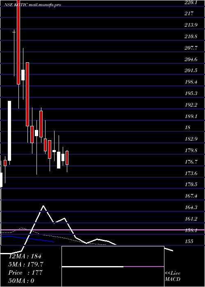
Task: Open the <<Live MACD link
Action: click(173, 276)
